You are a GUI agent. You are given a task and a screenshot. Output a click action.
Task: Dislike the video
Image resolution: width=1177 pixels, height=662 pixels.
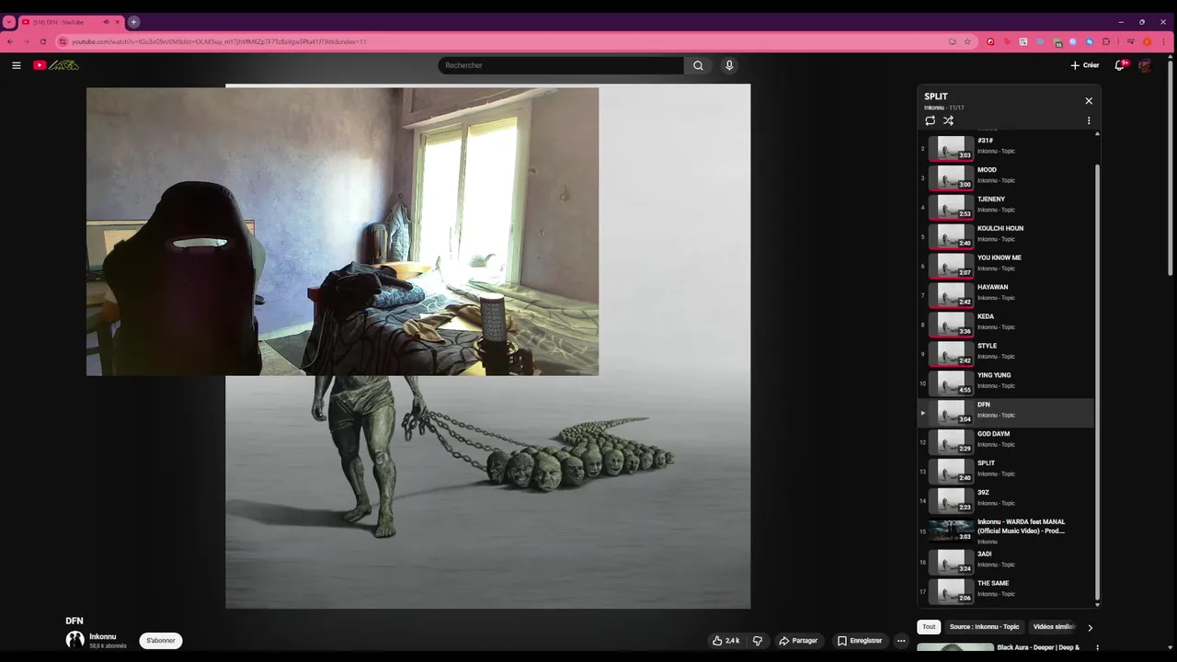(x=758, y=641)
